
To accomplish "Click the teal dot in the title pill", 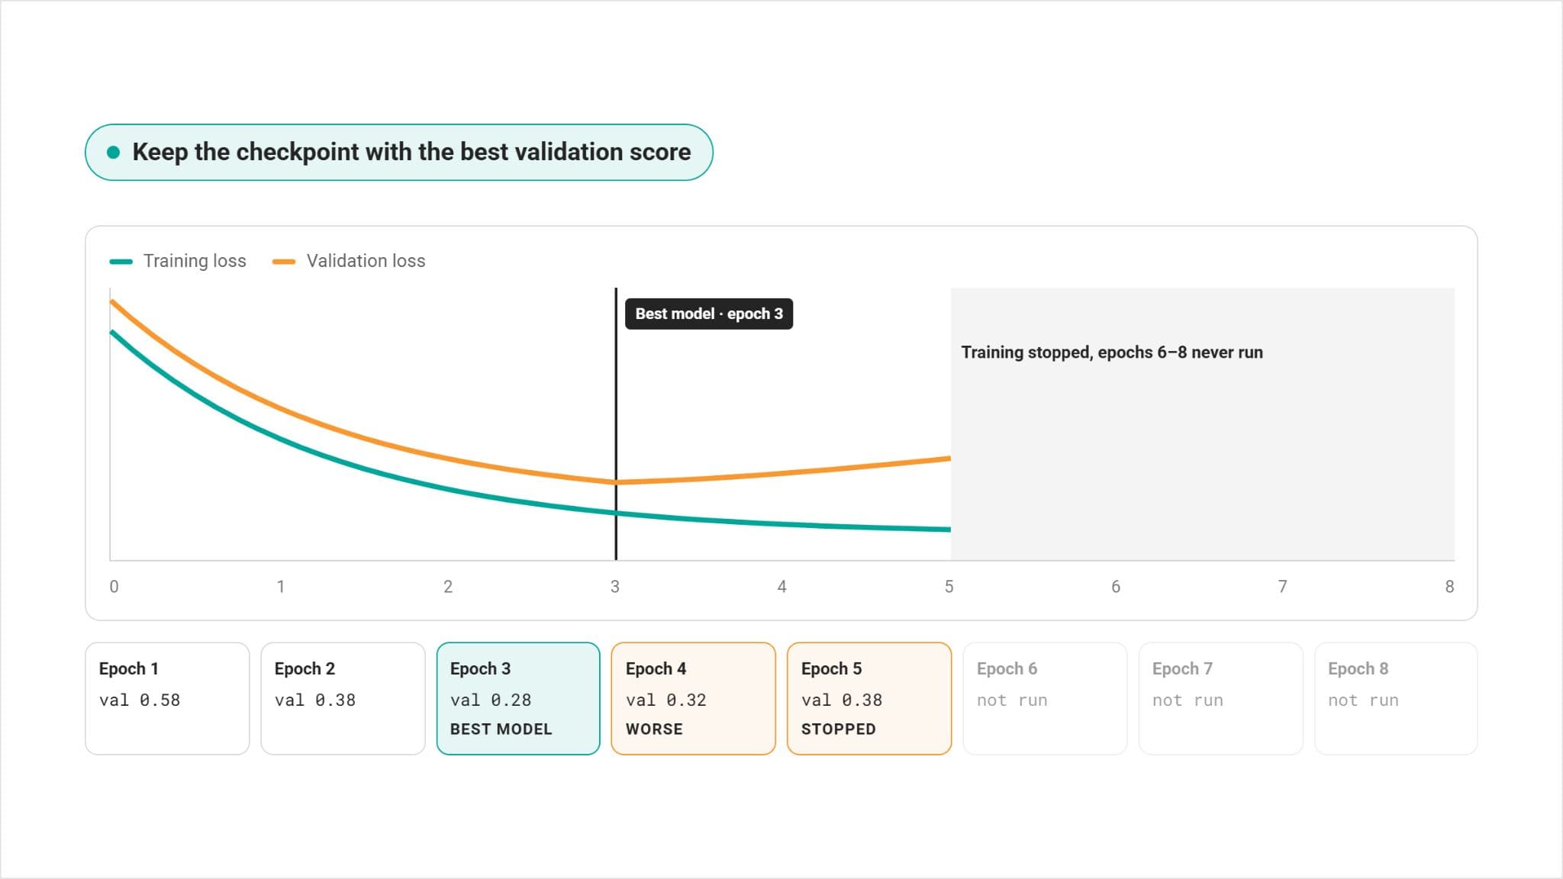I will pos(114,152).
